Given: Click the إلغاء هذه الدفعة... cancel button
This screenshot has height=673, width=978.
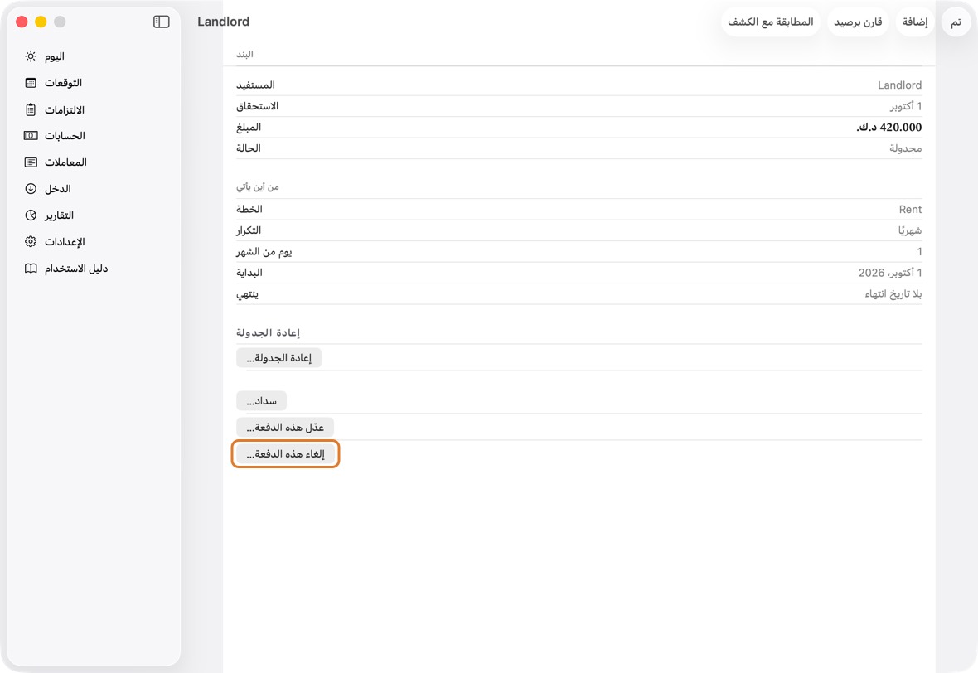Looking at the screenshot, I should [285, 454].
